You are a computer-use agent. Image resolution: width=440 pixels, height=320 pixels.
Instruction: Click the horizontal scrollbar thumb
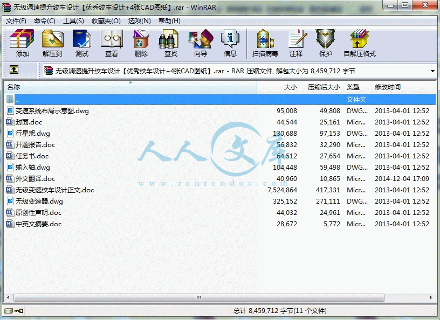(x=198, y=297)
